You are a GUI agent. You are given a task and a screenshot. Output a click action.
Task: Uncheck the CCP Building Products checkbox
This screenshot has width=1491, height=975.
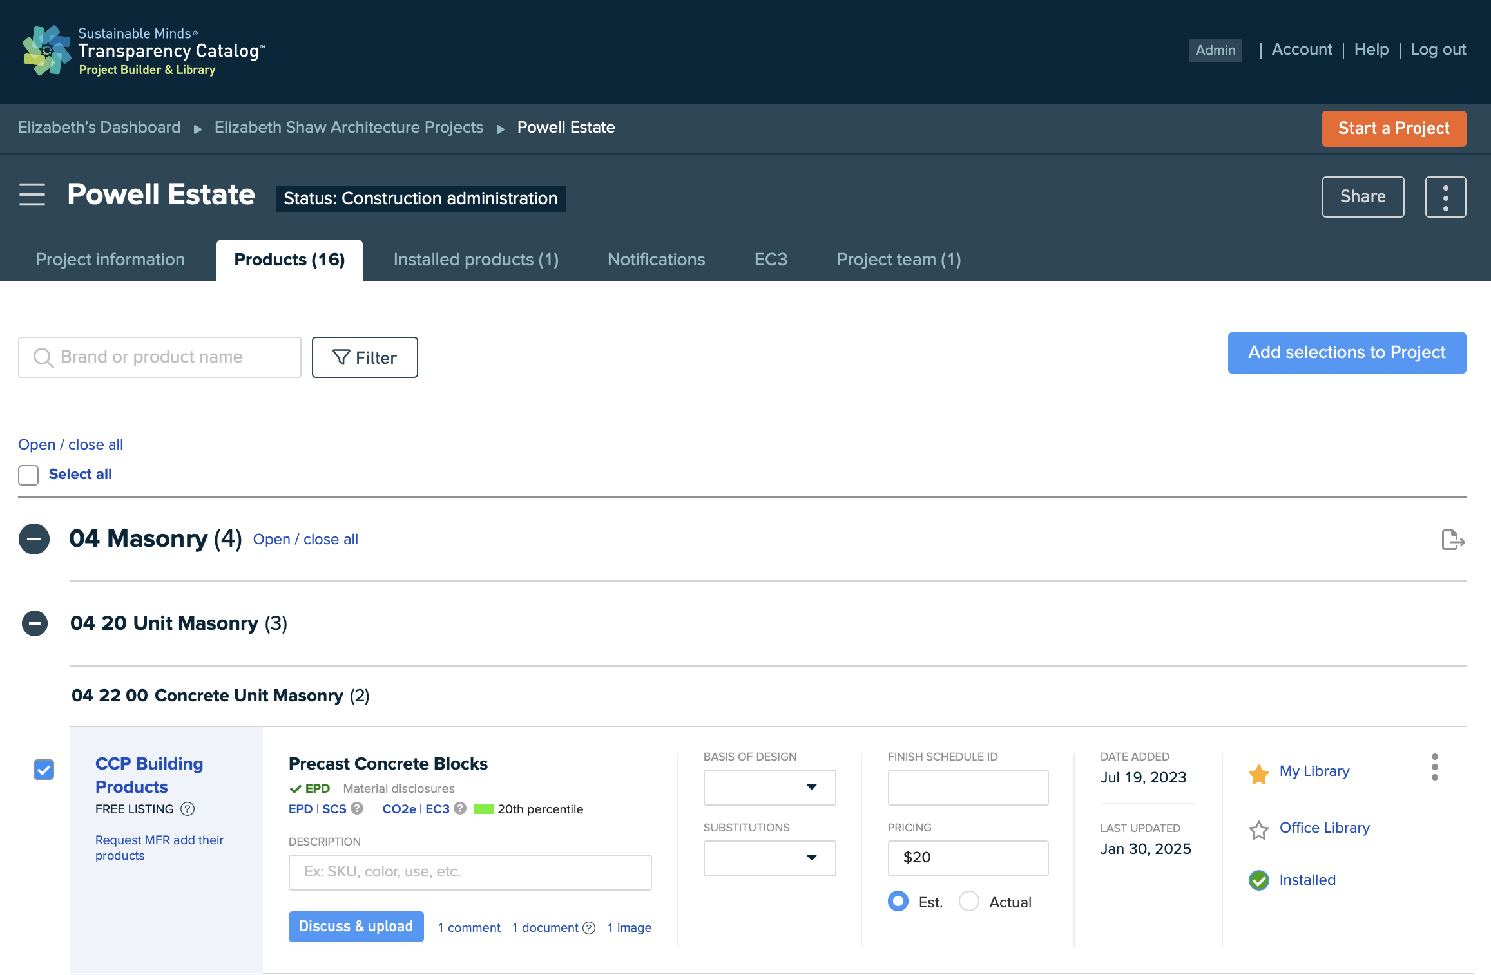[44, 770]
